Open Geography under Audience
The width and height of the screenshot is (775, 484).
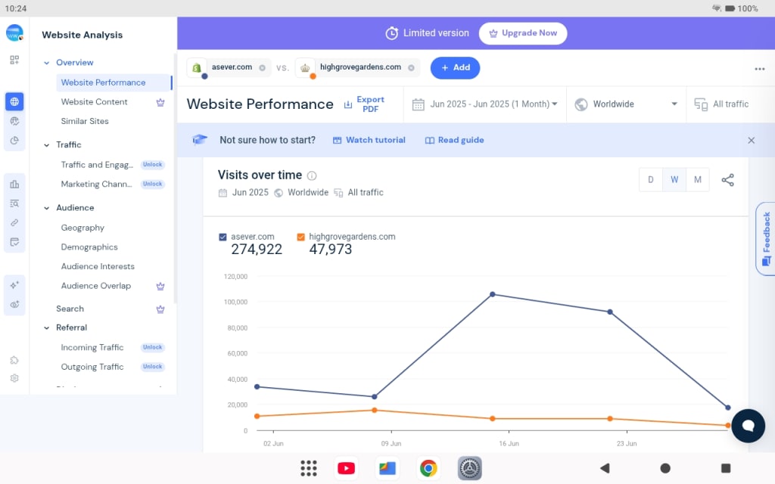(82, 228)
